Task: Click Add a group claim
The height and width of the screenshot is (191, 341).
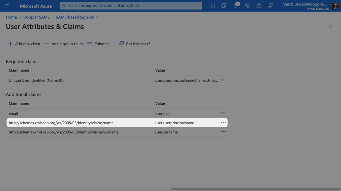Action: point(64,44)
